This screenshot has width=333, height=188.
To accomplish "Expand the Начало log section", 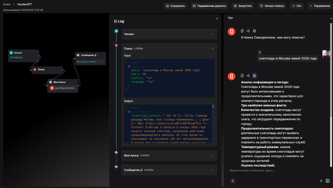I will [x=169, y=34].
